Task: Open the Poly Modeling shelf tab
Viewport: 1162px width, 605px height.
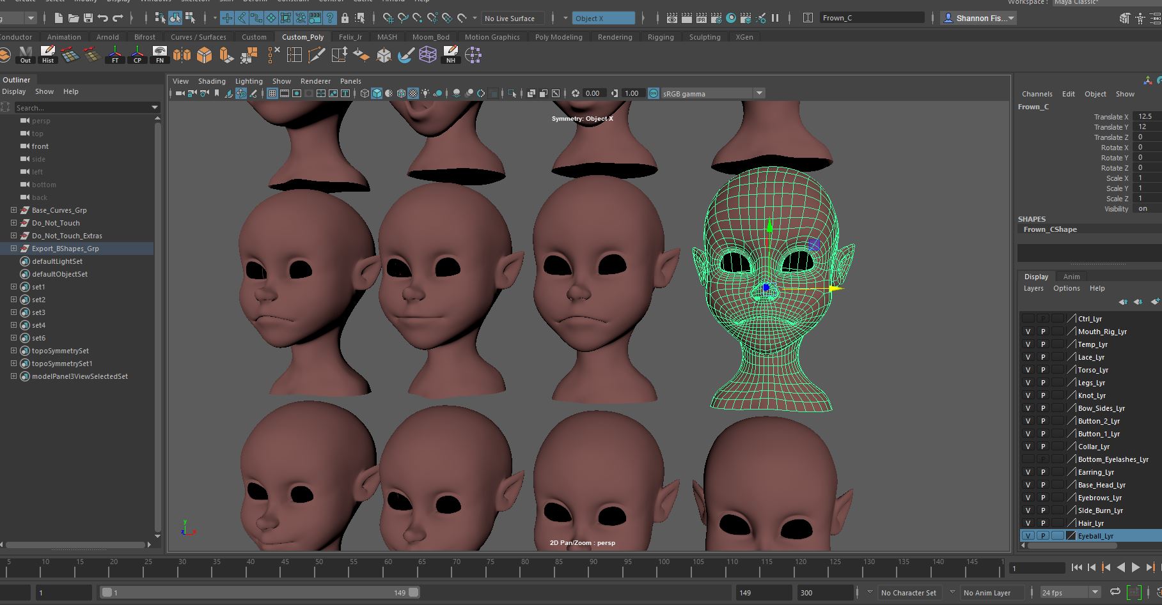Action: [559, 37]
